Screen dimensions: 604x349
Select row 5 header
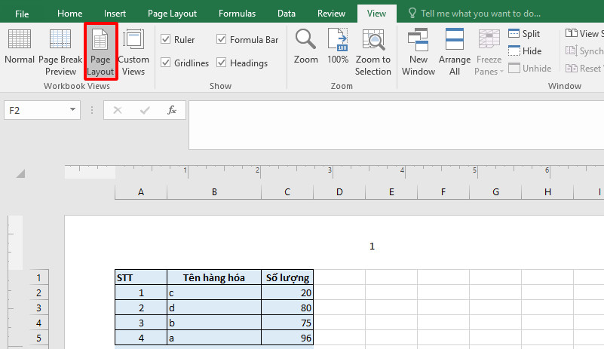pyautogui.click(x=39, y=338)
